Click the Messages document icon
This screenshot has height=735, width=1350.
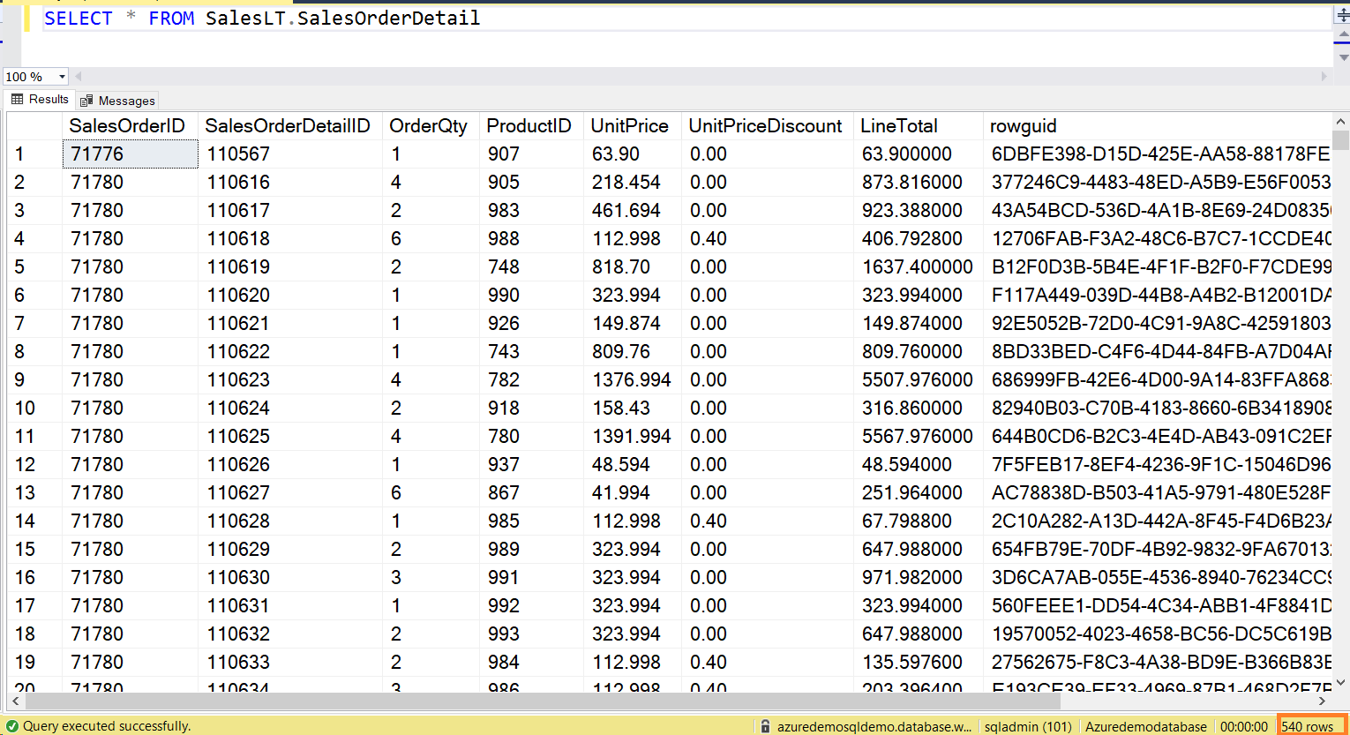tap(87, 100)
